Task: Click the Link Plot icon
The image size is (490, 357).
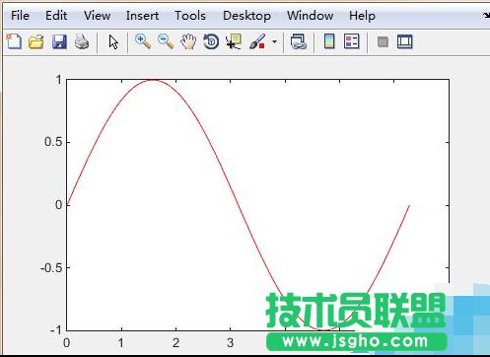Action: (299, 41)
